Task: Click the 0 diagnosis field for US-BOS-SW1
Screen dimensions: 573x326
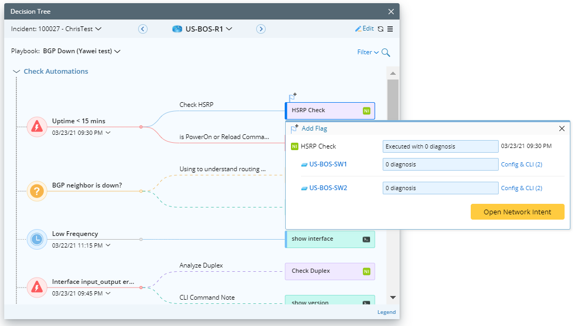Action: pyautogui.click(x=440, y=164)
